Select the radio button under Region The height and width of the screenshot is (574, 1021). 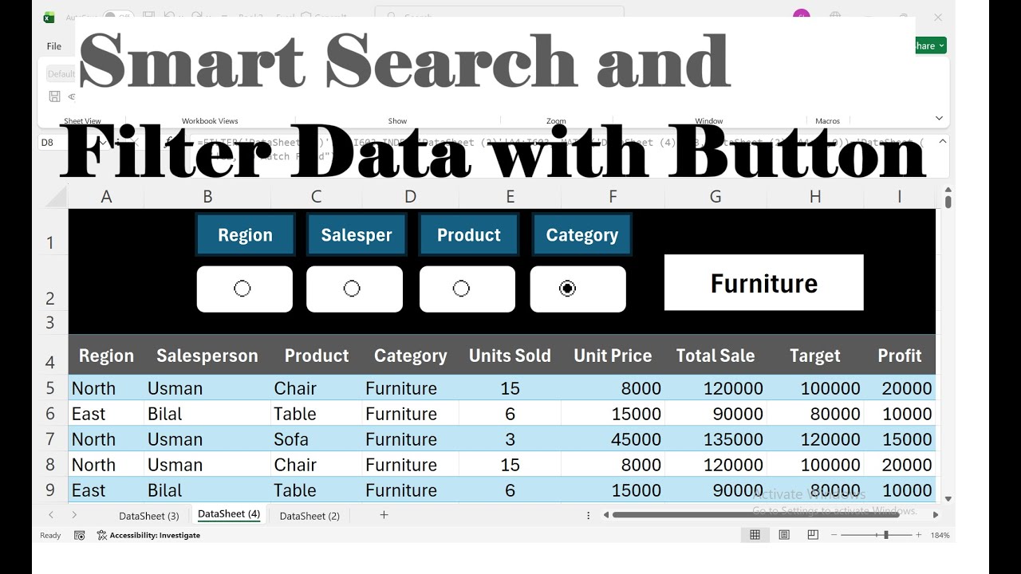(242, 289)
